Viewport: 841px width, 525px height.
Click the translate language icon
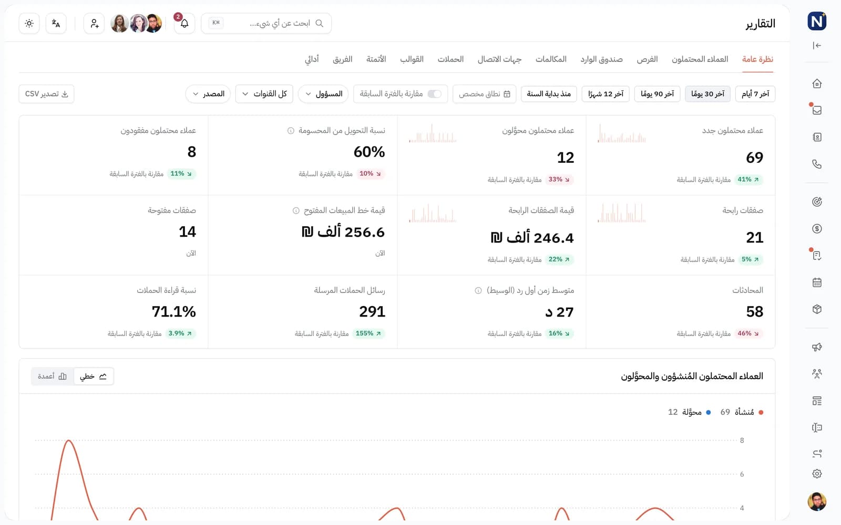(56, 24)
